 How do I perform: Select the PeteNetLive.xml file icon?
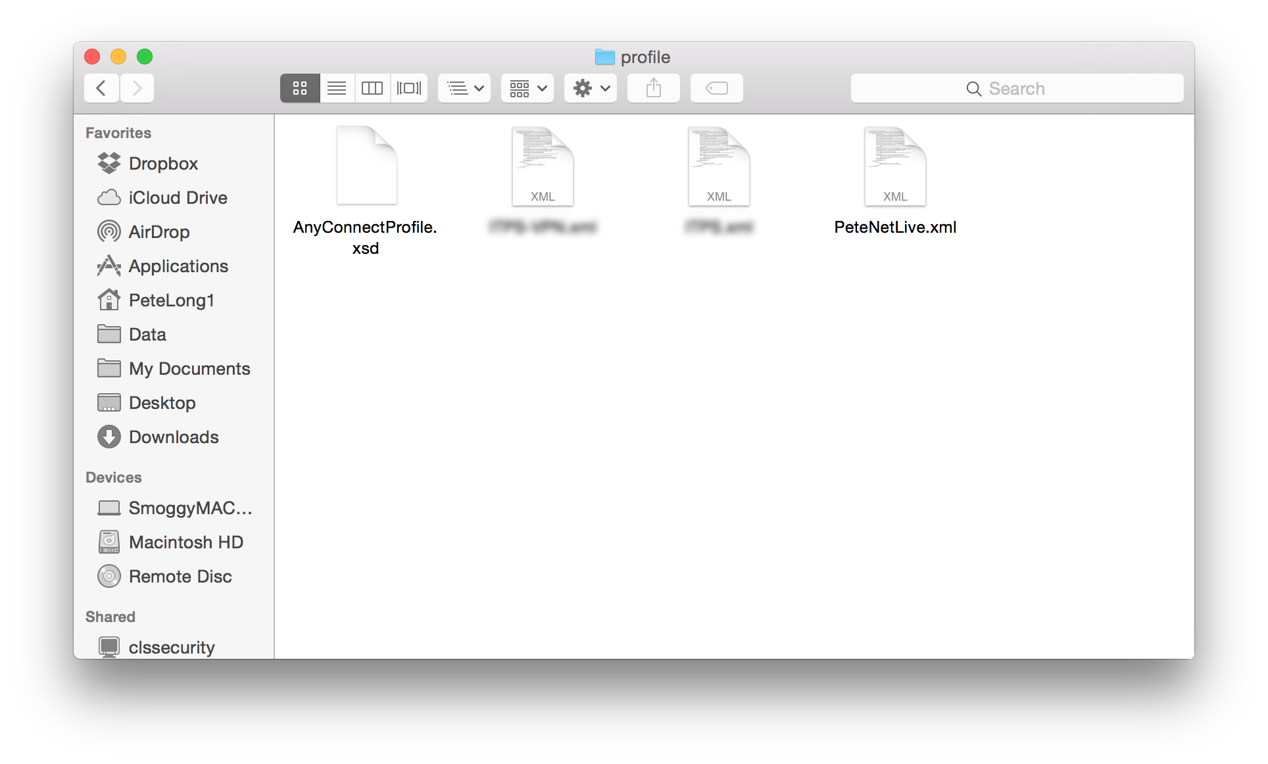895,166
